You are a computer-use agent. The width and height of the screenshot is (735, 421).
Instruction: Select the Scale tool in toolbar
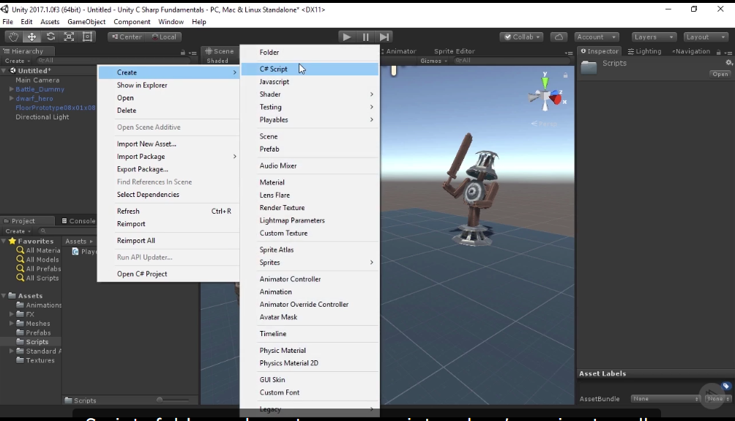click(x=69, y=37)
